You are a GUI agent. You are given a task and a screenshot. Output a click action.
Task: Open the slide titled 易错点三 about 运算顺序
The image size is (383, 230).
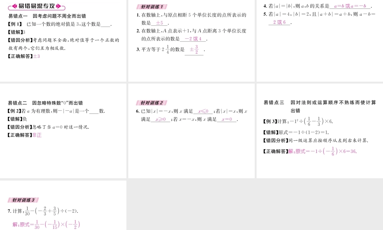point(320,131)
